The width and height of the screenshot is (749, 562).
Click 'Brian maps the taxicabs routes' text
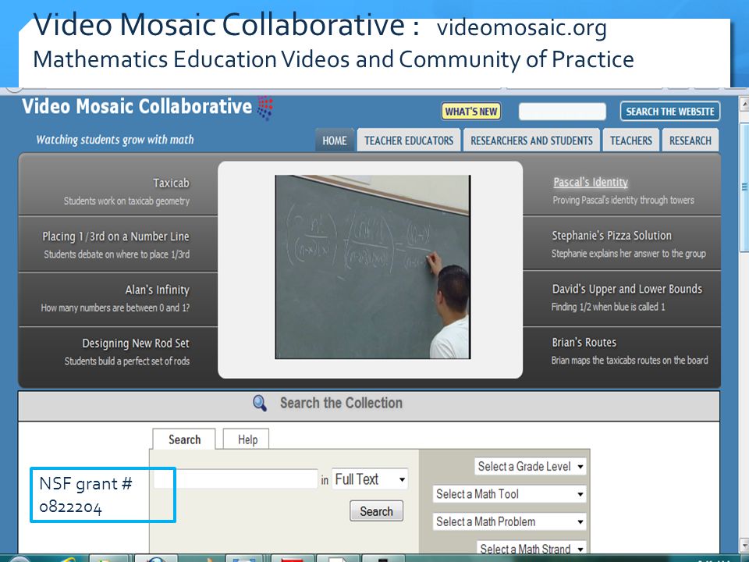point(630,361)
